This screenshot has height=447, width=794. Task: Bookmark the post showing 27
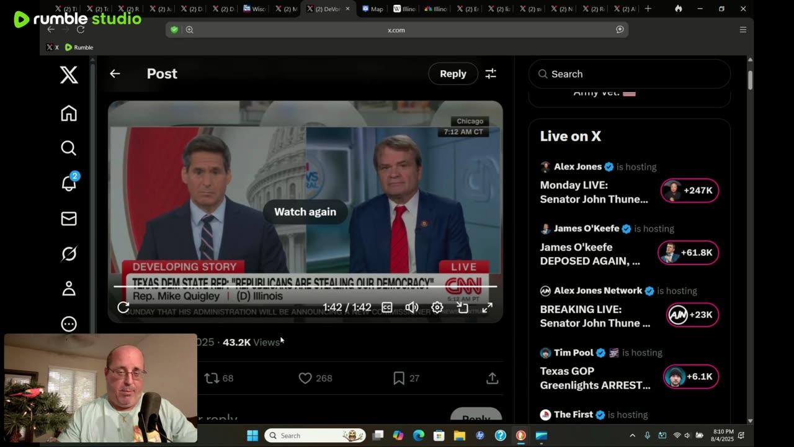pos(406,377)
